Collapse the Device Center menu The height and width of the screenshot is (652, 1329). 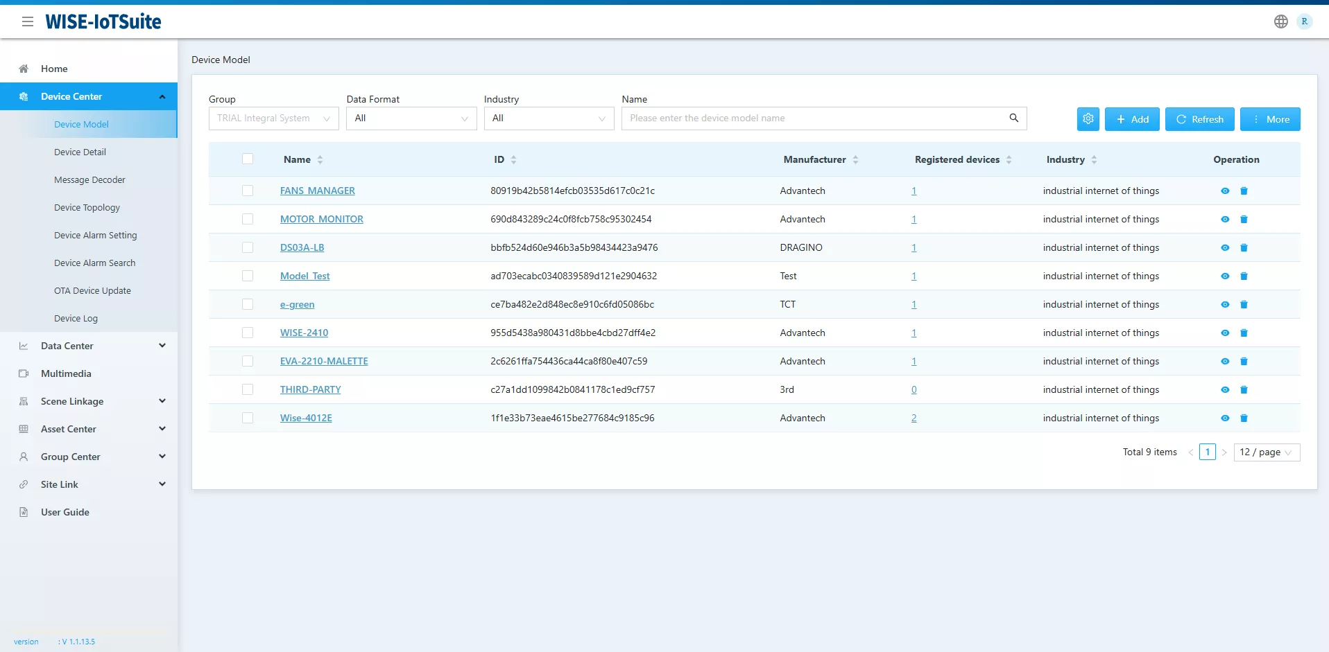[89, 96]
